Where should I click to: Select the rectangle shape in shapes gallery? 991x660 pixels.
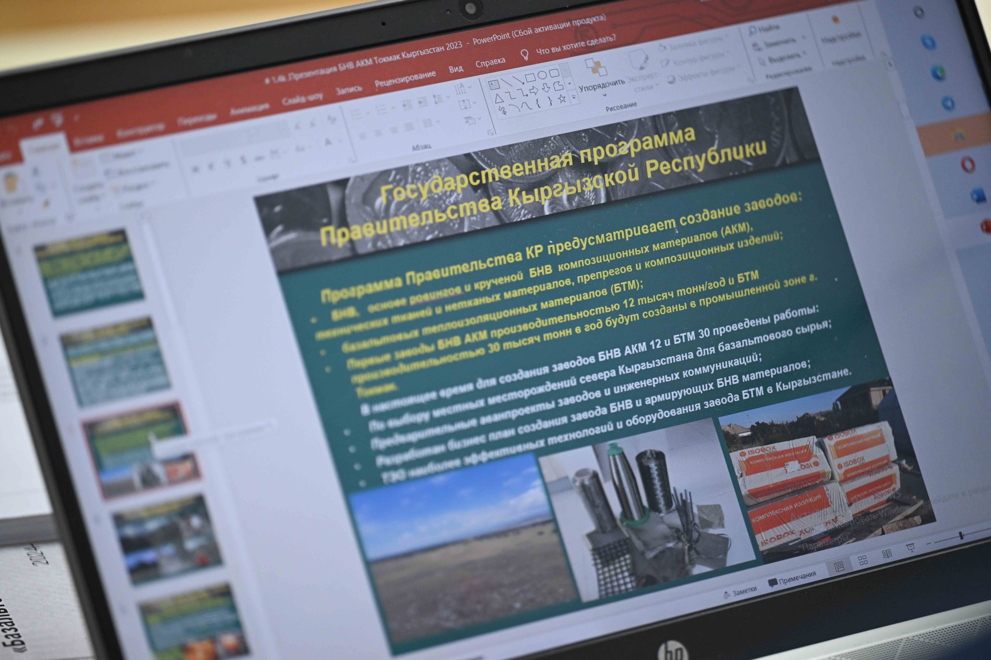pos(530,78)
